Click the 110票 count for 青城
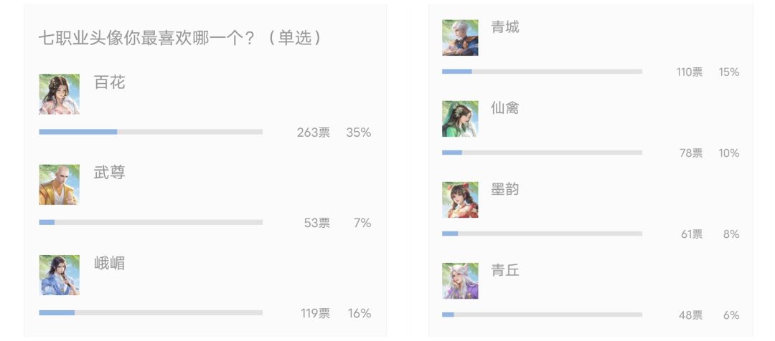This screenshot has height=341, width=775. click(690, 72)
